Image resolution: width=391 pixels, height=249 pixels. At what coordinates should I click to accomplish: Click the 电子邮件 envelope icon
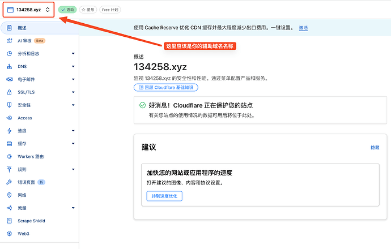click(9, 79)
